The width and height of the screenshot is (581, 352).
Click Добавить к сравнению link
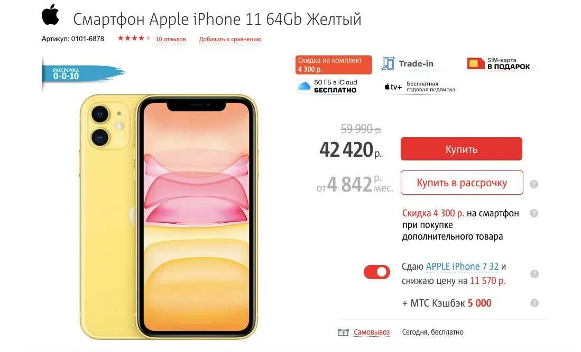[x=230, y=39]
